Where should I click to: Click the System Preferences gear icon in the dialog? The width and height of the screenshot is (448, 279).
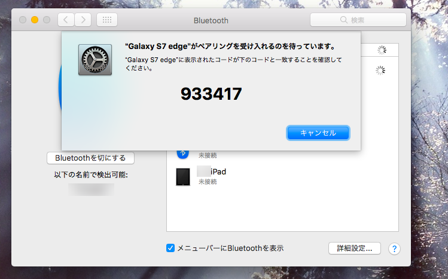tap(95, 59)
